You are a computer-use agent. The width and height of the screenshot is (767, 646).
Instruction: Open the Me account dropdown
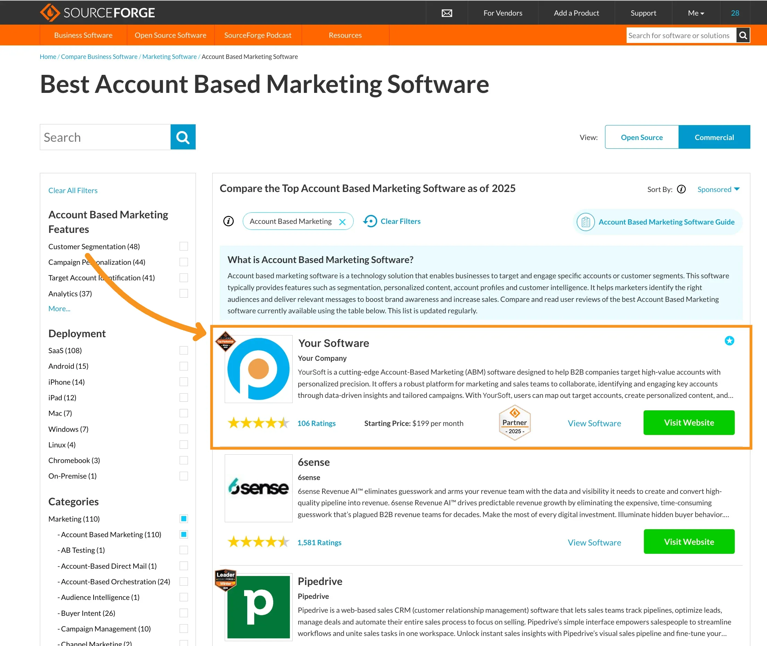click(x=696, y=13)
